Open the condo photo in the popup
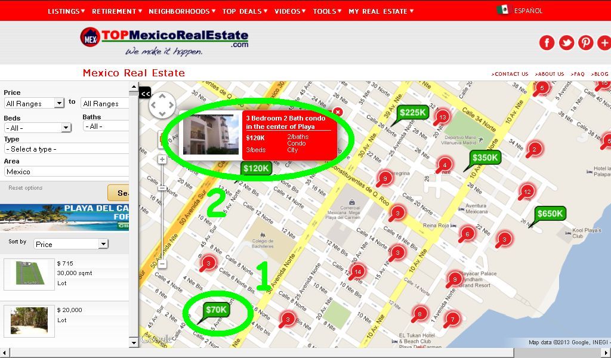 [211, 135]
